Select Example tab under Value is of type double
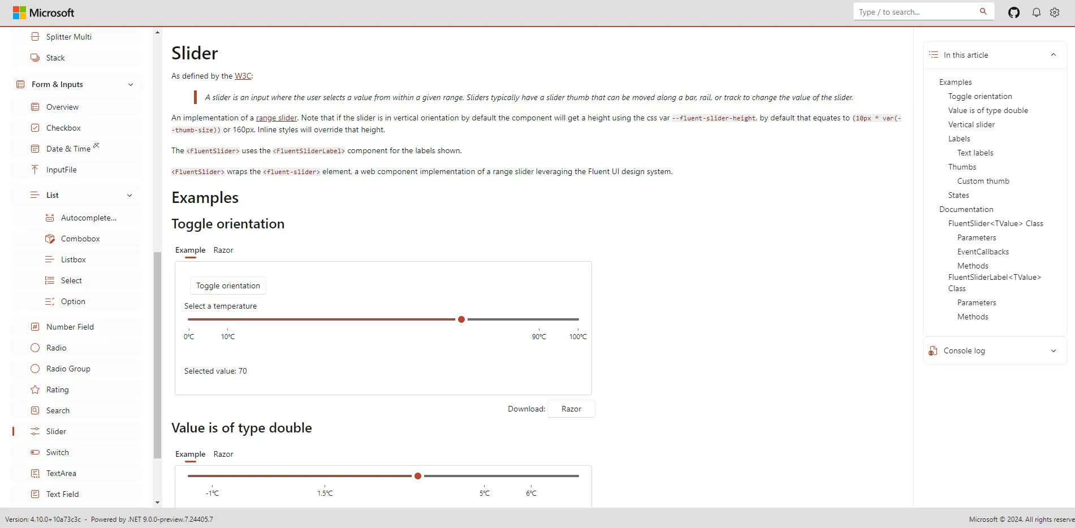Image resolution: width=1075 pixels, height=528 pixels. tap(190, 454)
